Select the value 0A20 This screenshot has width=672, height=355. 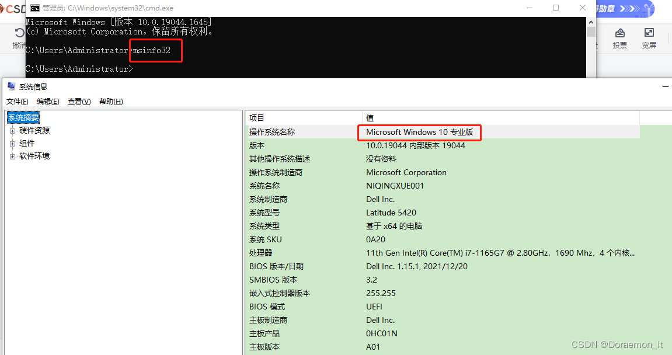[375, 239]
